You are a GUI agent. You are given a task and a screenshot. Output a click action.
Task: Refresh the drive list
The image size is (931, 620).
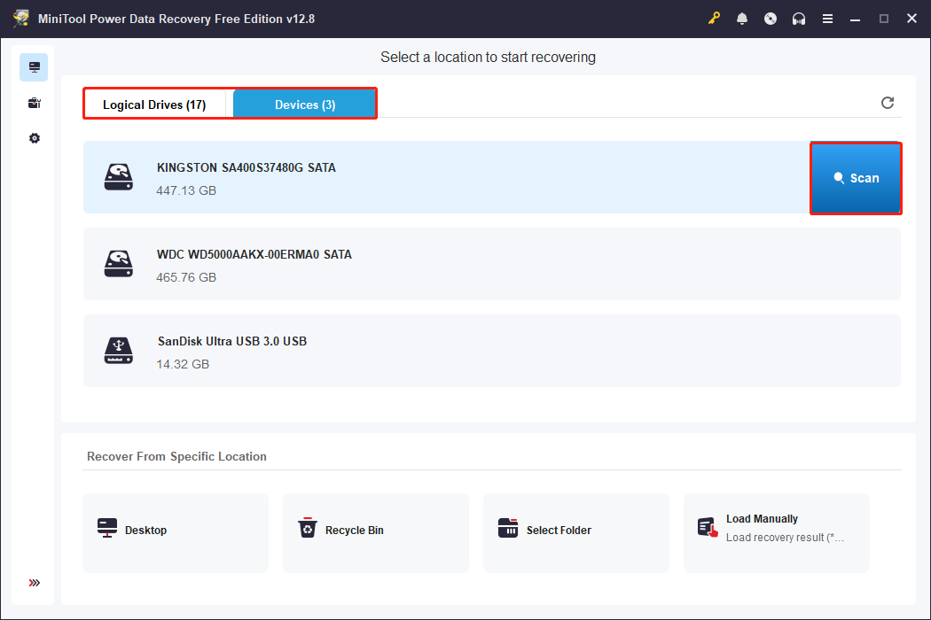click(x=888, y=103)
